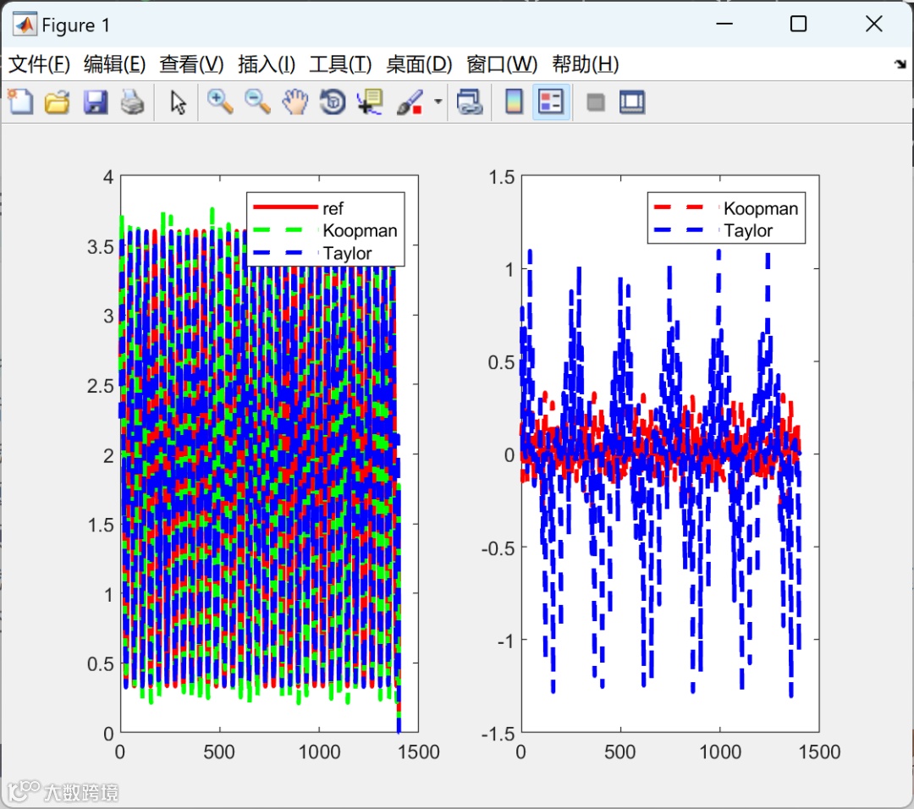This screenshot has height=809, width=914.
Task: Click 'Koopman' entry in right plot legend
Action: [761, 208]
